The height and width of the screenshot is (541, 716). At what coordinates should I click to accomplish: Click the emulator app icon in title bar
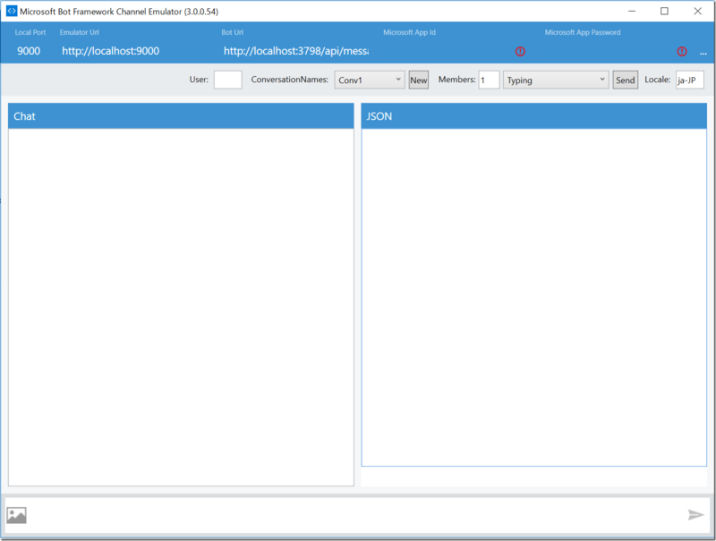[12, 11]
